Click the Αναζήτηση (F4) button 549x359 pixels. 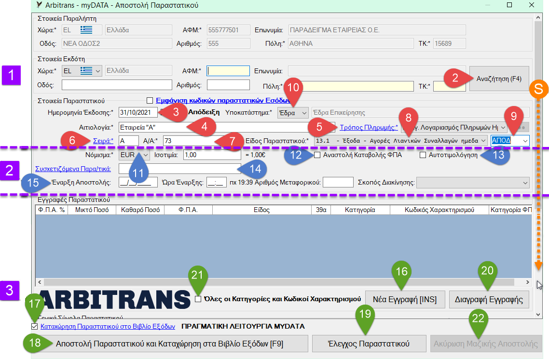pyautogui.click(x=499, y=79)
